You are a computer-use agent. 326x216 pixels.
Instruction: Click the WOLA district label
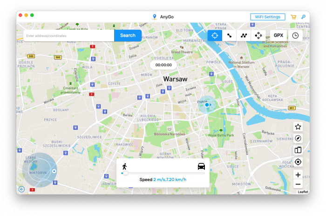87,67
